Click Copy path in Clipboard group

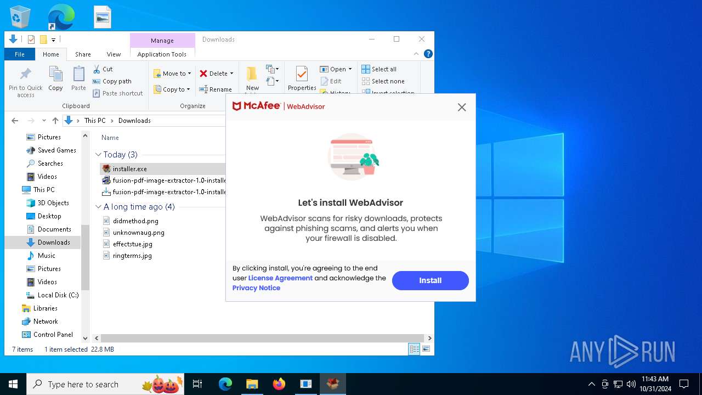112,81
